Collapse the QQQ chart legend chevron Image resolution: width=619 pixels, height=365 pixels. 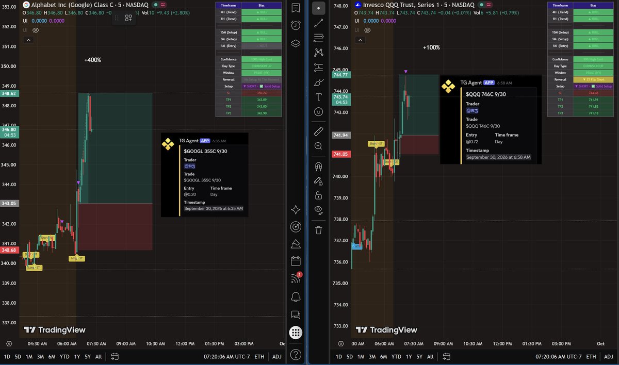coord(361,40)
